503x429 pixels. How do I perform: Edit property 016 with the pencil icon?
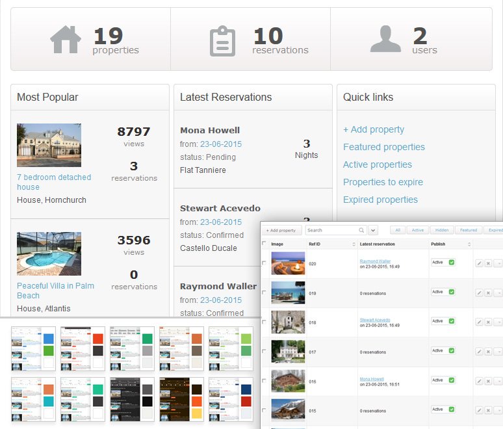[x=479, y=381]
